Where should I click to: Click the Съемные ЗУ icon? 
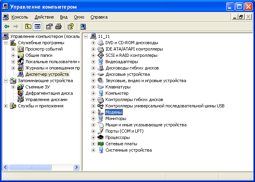click(21, 87)
